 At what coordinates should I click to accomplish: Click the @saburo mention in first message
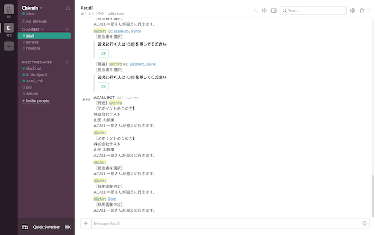[x=122, y=31]
